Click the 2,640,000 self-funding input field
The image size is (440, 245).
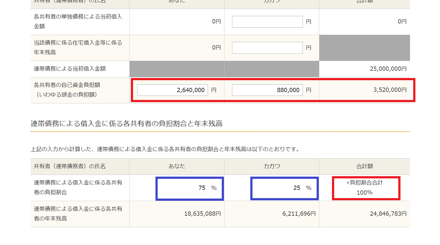(x=172, y=90)
